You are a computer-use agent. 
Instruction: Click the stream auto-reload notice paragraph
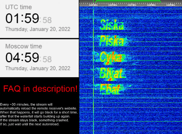39,114
